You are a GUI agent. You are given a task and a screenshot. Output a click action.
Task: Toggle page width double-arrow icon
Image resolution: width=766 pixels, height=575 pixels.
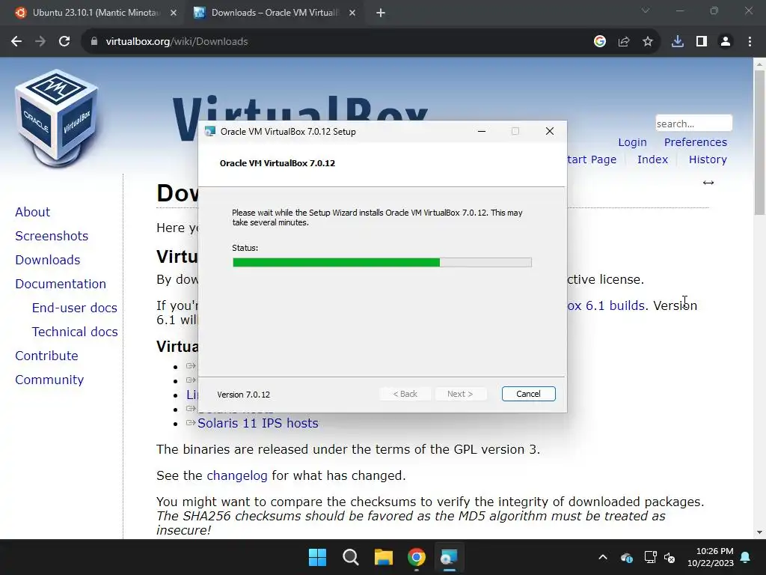(708, 183)
